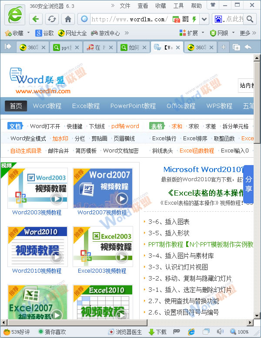Open the 查看 menu
Viewport: 261px width, 338px height.
pyautogui.click(x=143, y=6)
